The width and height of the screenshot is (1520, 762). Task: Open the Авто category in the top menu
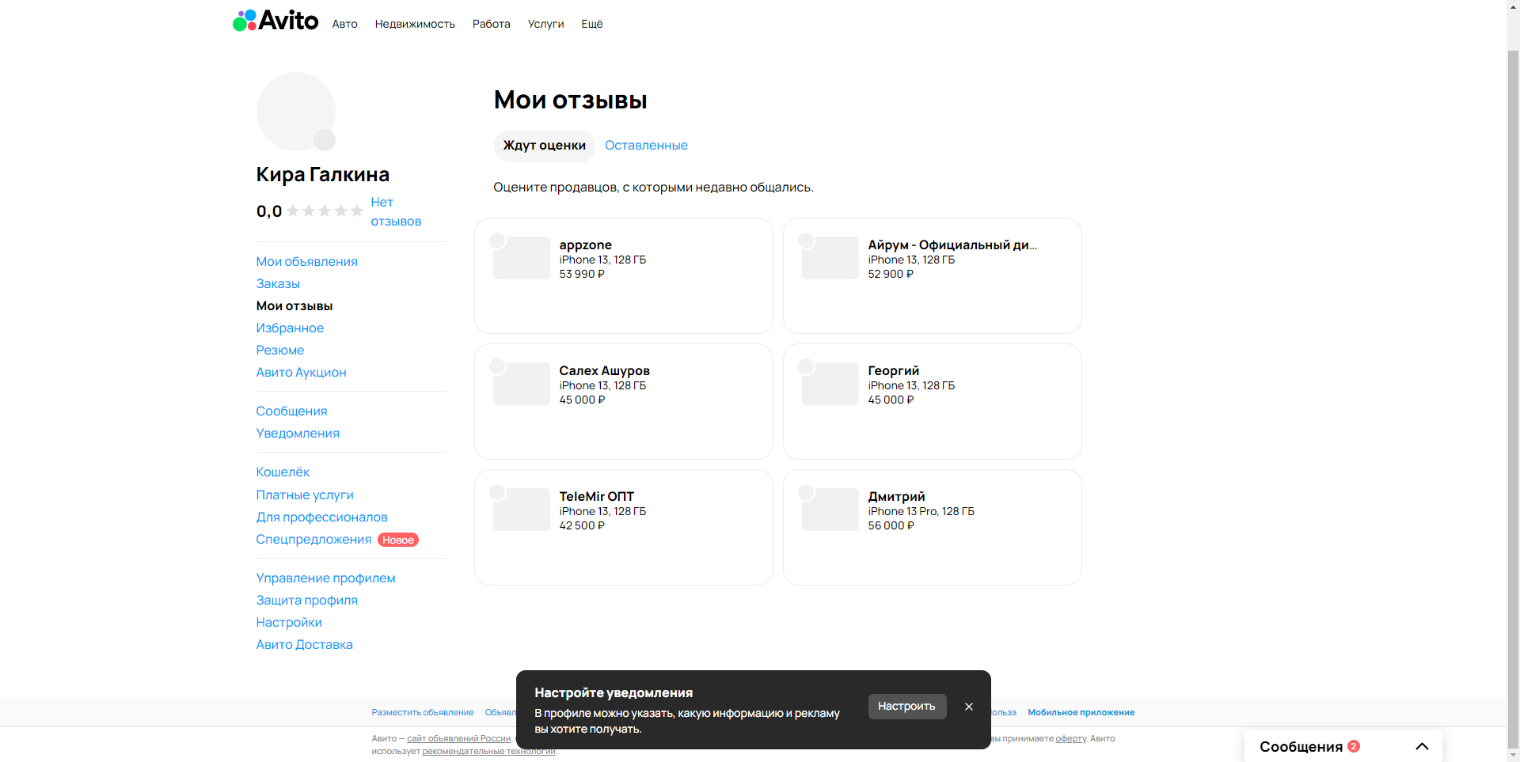[x=344, y=24]
